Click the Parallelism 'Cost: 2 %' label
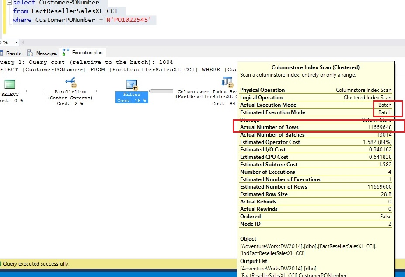Screen dimensions: 405x277 70,104
